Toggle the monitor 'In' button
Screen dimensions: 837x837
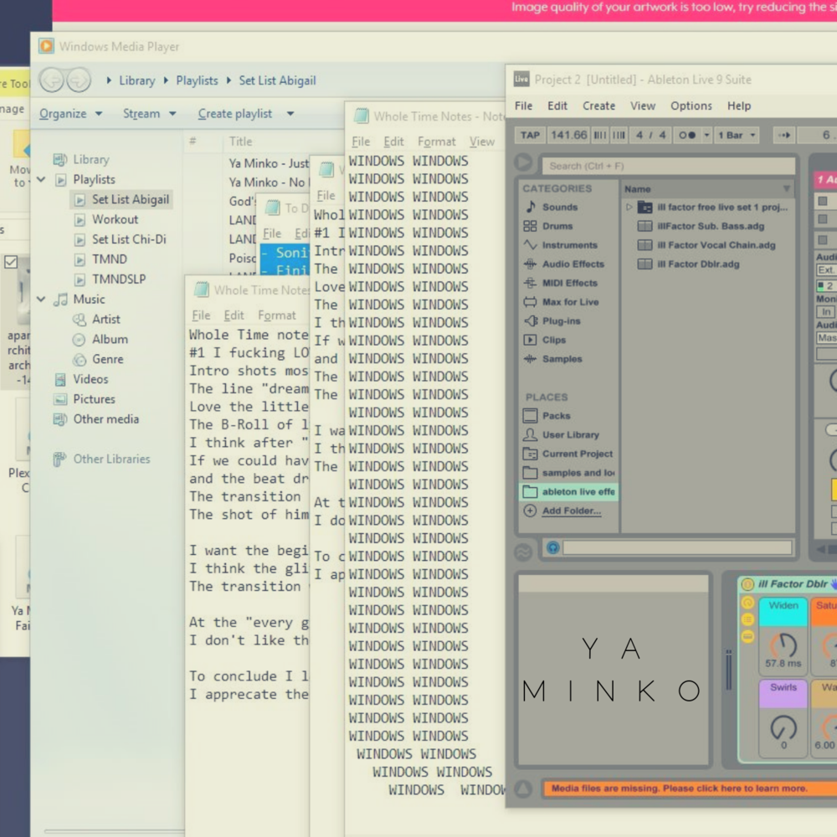click(825, 311)
